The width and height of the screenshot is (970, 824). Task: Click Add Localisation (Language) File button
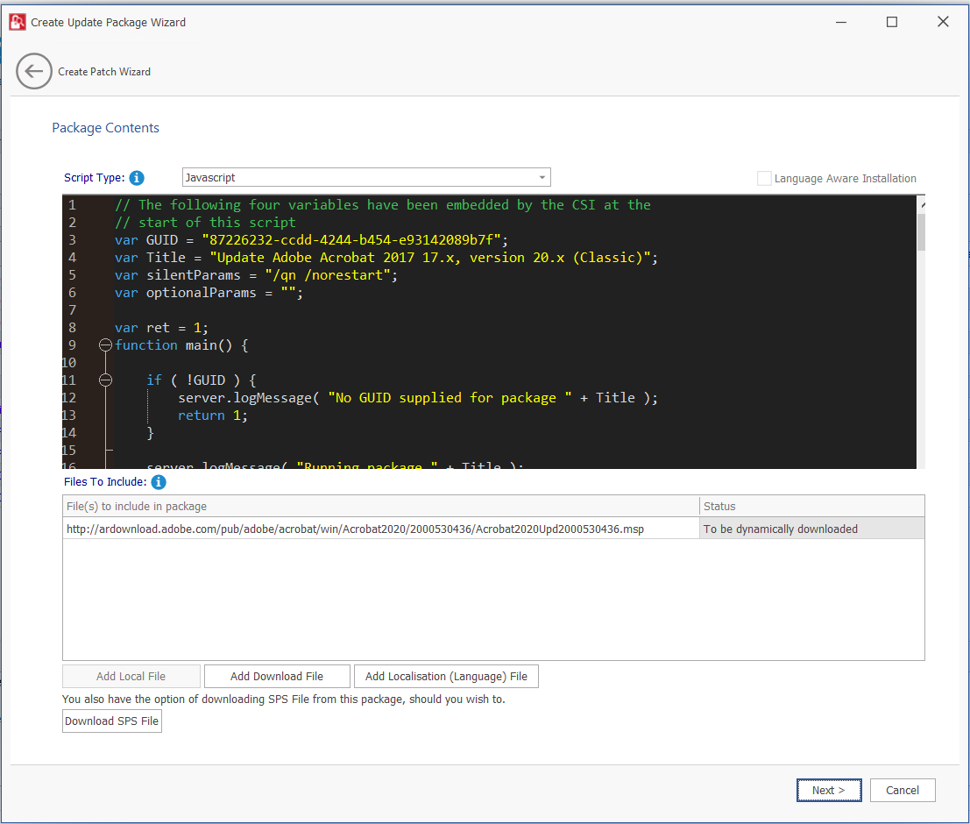click(446, 676)
